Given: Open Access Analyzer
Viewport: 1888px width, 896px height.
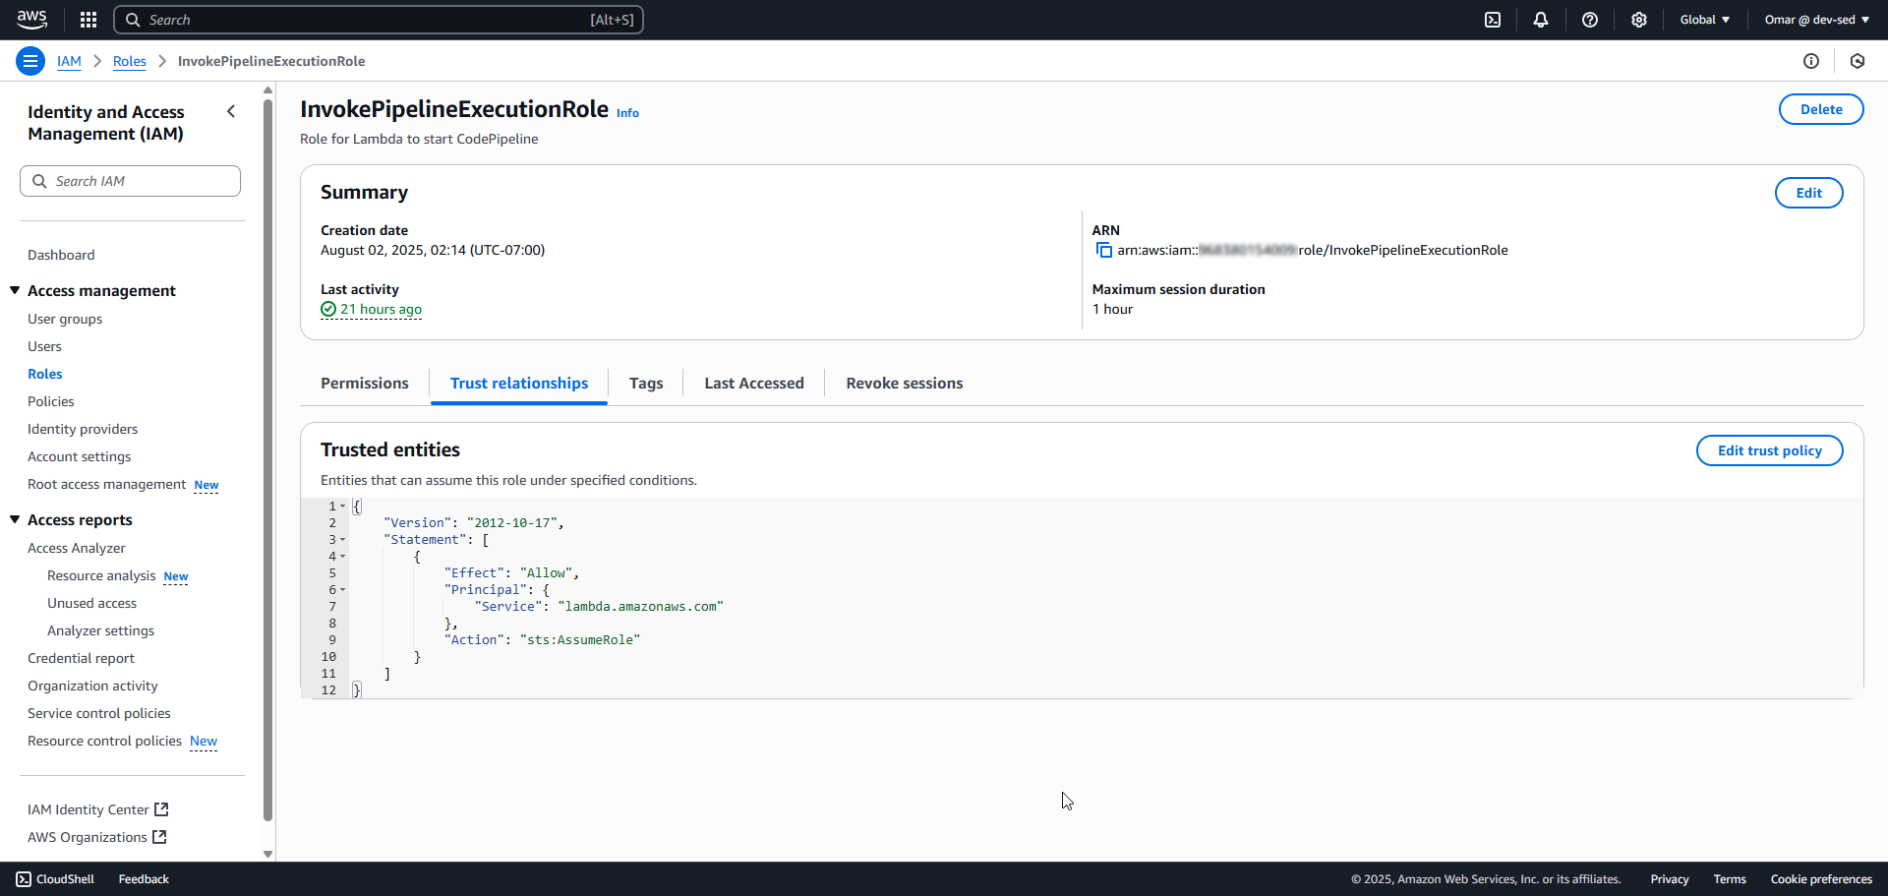Looking at the screenshot, I should click(x=77, y=548).
